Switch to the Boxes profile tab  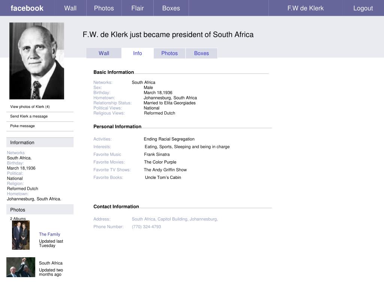point(201,53)
